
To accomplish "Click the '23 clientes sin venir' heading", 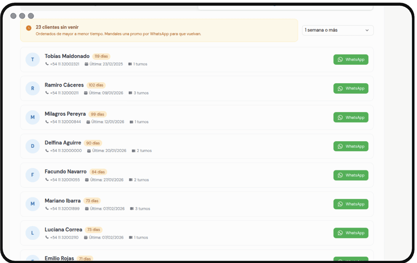I will pyautogui.click(x=57, y=27).
